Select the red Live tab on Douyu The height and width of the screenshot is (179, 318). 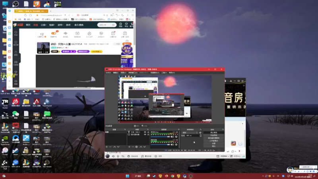point(36,25)
